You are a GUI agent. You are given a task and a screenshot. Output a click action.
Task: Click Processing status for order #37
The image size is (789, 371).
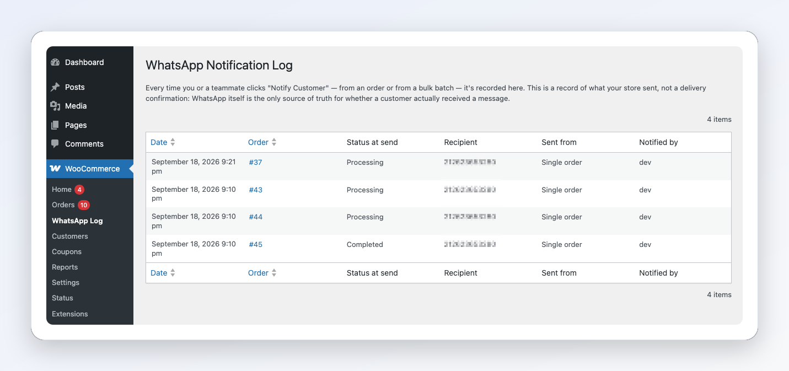[365, 163]
